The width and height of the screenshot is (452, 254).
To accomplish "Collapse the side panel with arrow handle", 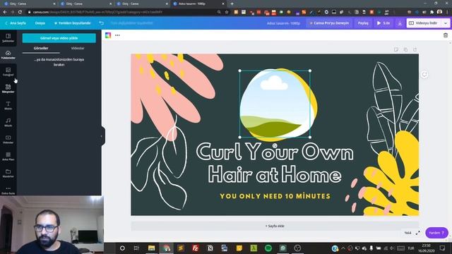I will (102, 136).
